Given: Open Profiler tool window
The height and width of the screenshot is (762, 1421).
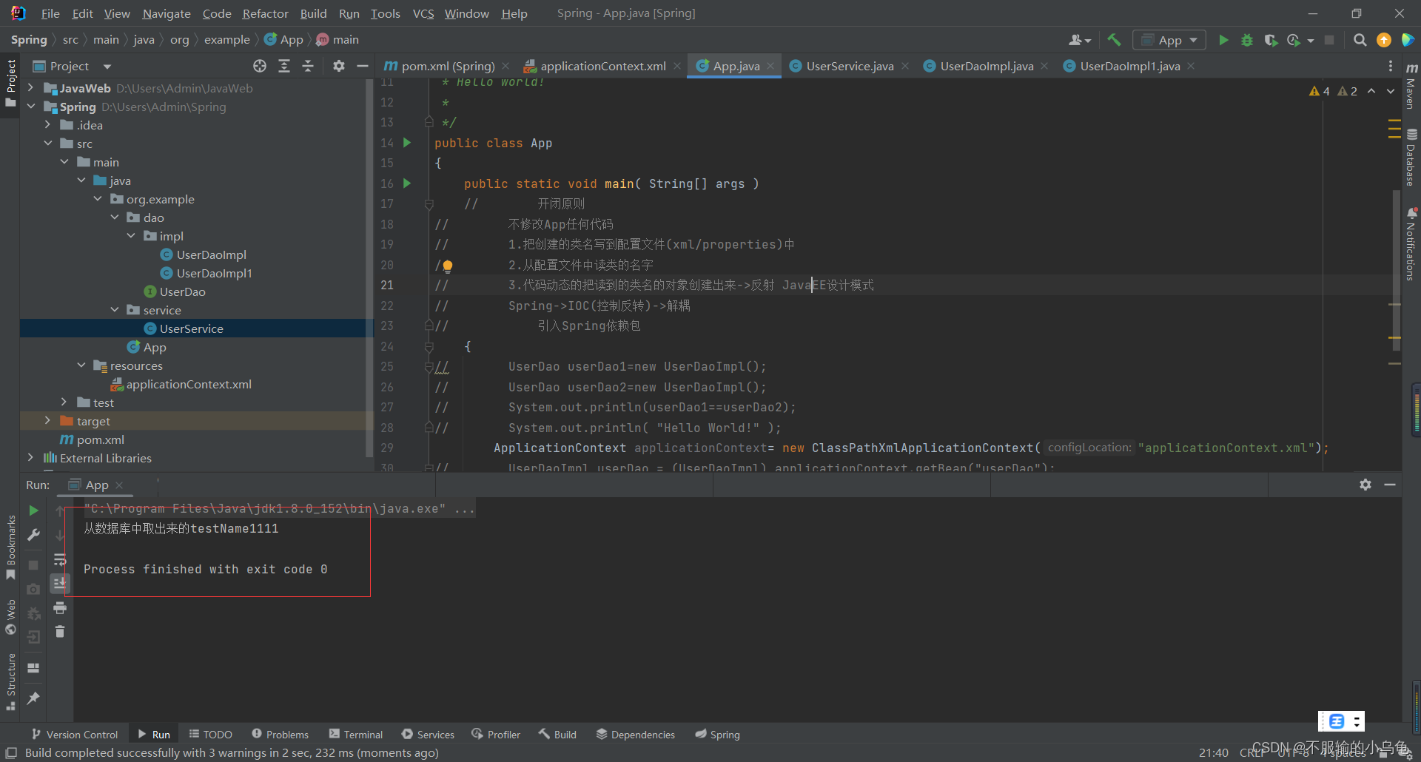Looking at the screenshot, I should (x=495, y=734).
